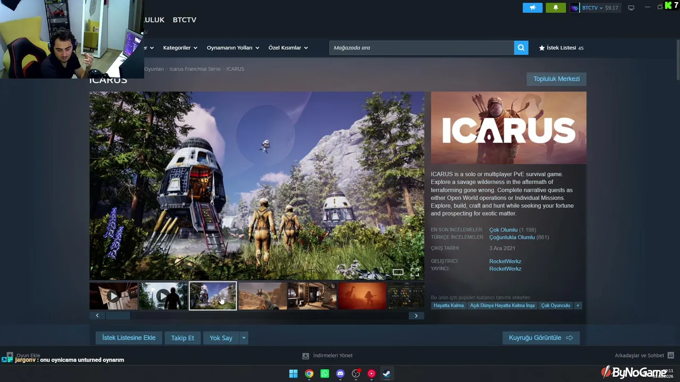This screenshot has width=680, height=382.
Task: Click the red circular taskbar icon
Action: click(371, 374)
